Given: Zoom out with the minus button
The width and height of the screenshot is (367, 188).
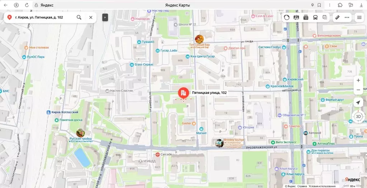Looking at the screenshot, I should pyautogui.click(x=358, y=90).
